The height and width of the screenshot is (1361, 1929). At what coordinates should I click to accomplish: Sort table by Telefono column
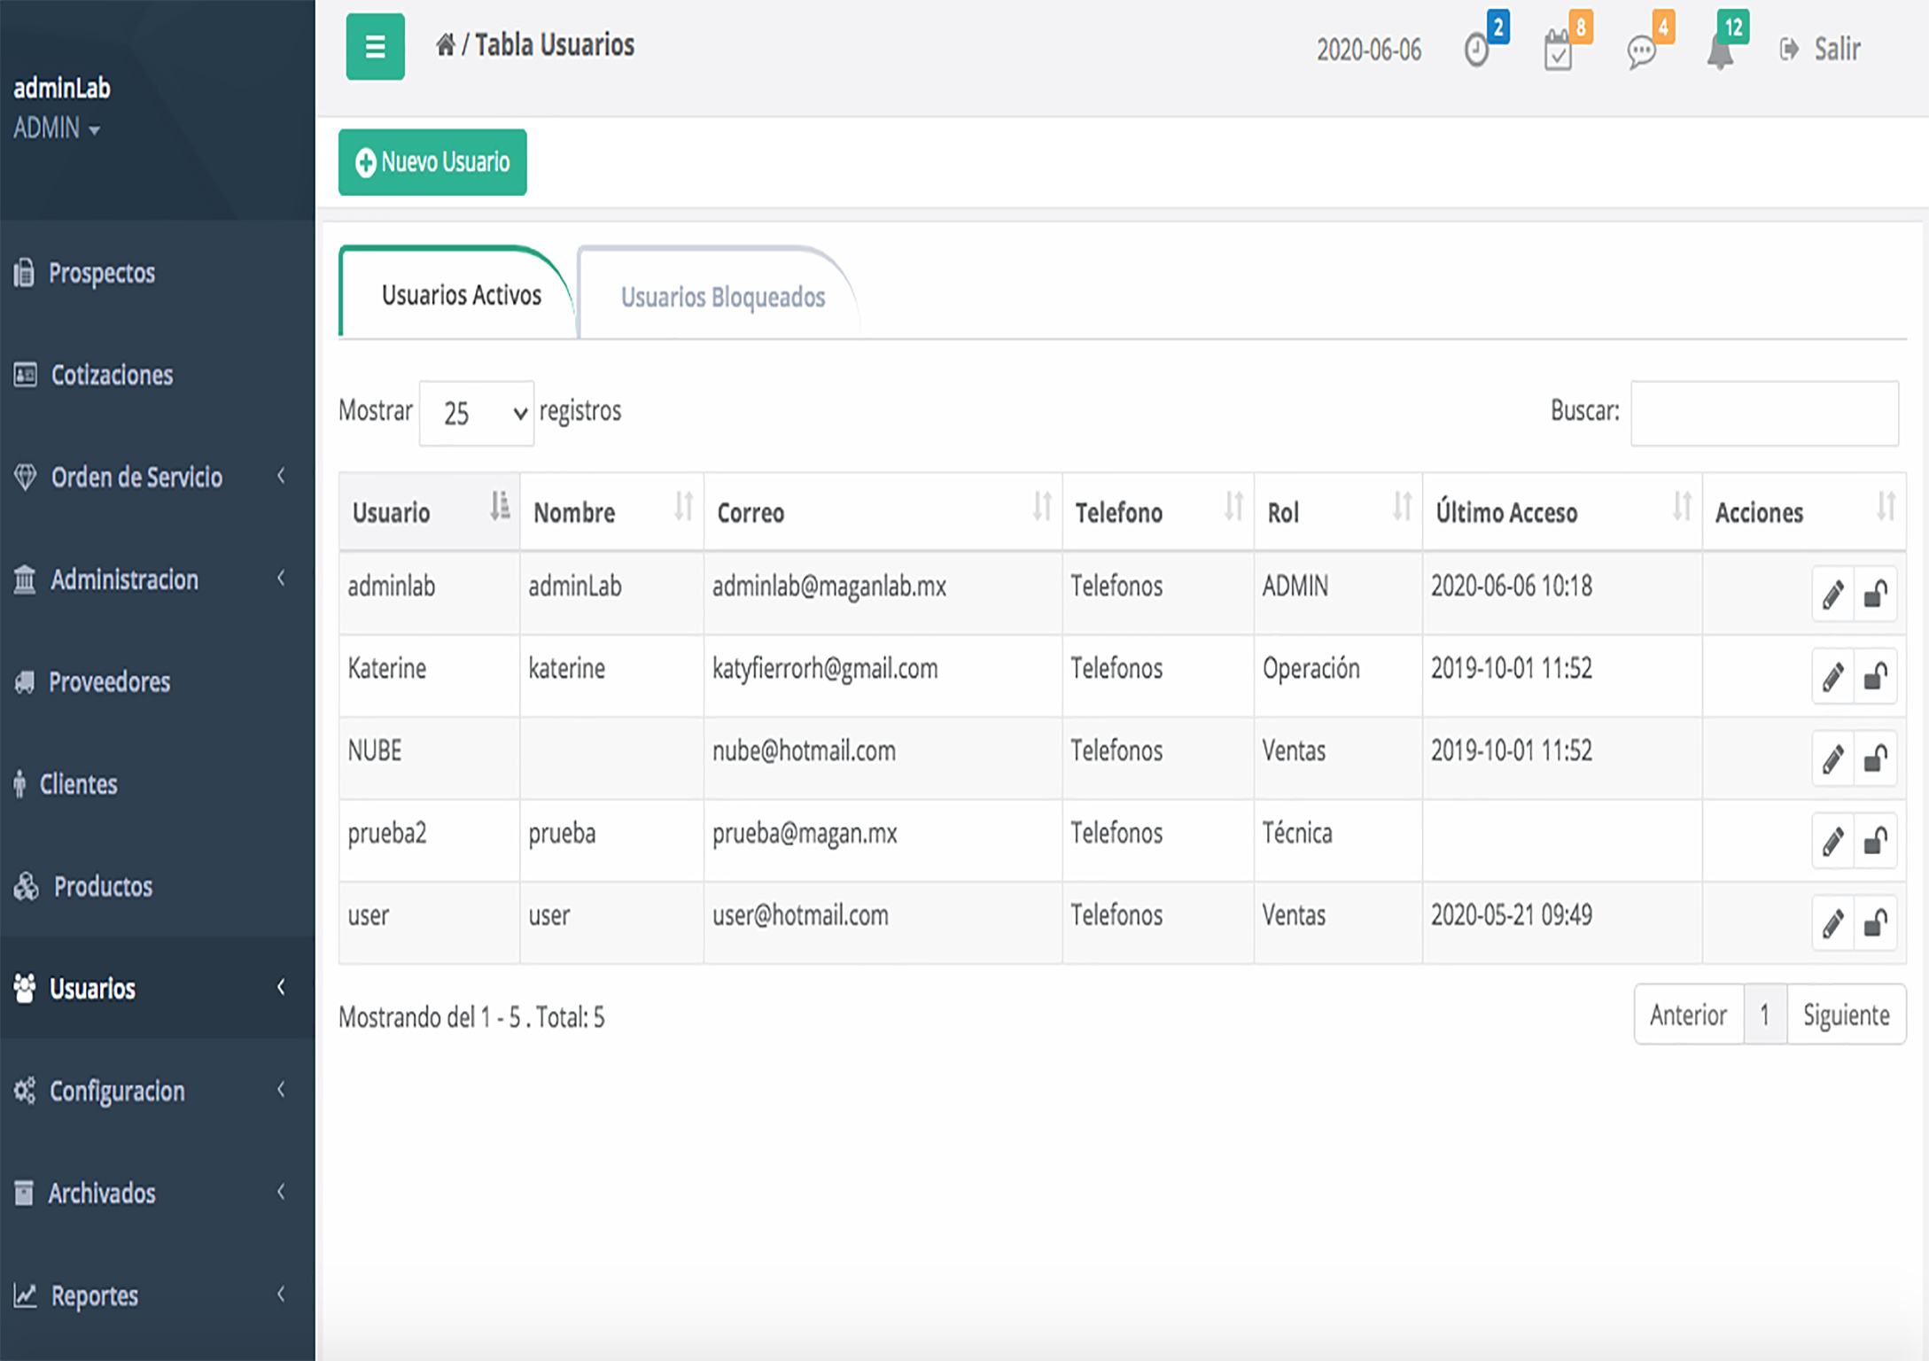(1157, 511)
